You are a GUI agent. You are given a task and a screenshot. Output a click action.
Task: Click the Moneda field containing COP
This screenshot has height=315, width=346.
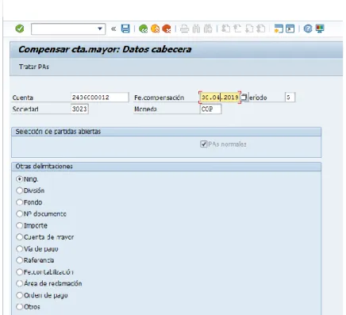[x=210, y=109]
